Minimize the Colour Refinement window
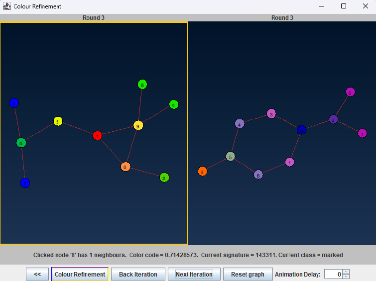The image size is (376, 281). pos(322,6)
